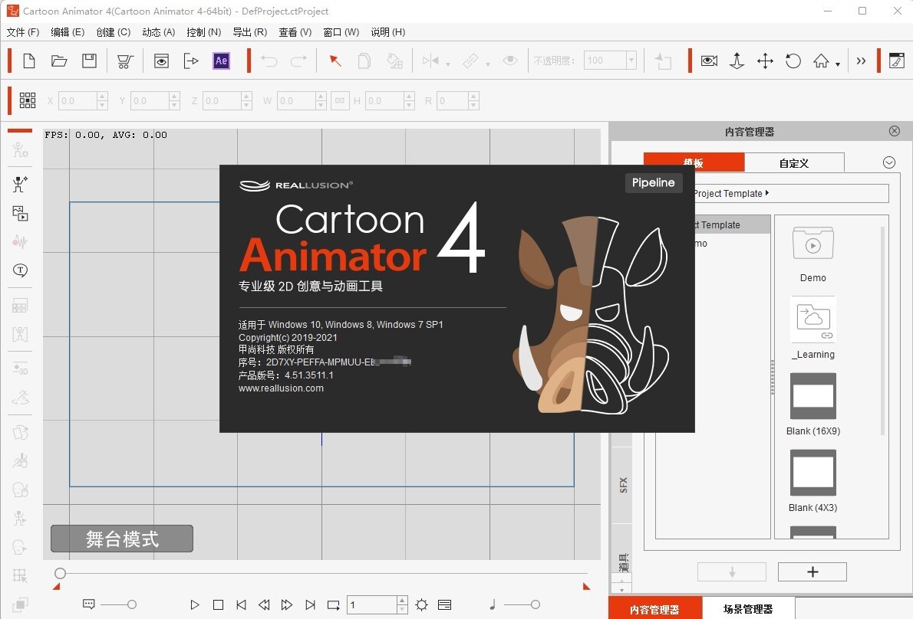This screenshot has height=619, width=913.
Task: Open the 导出 (R) menu
Action: 250,32
